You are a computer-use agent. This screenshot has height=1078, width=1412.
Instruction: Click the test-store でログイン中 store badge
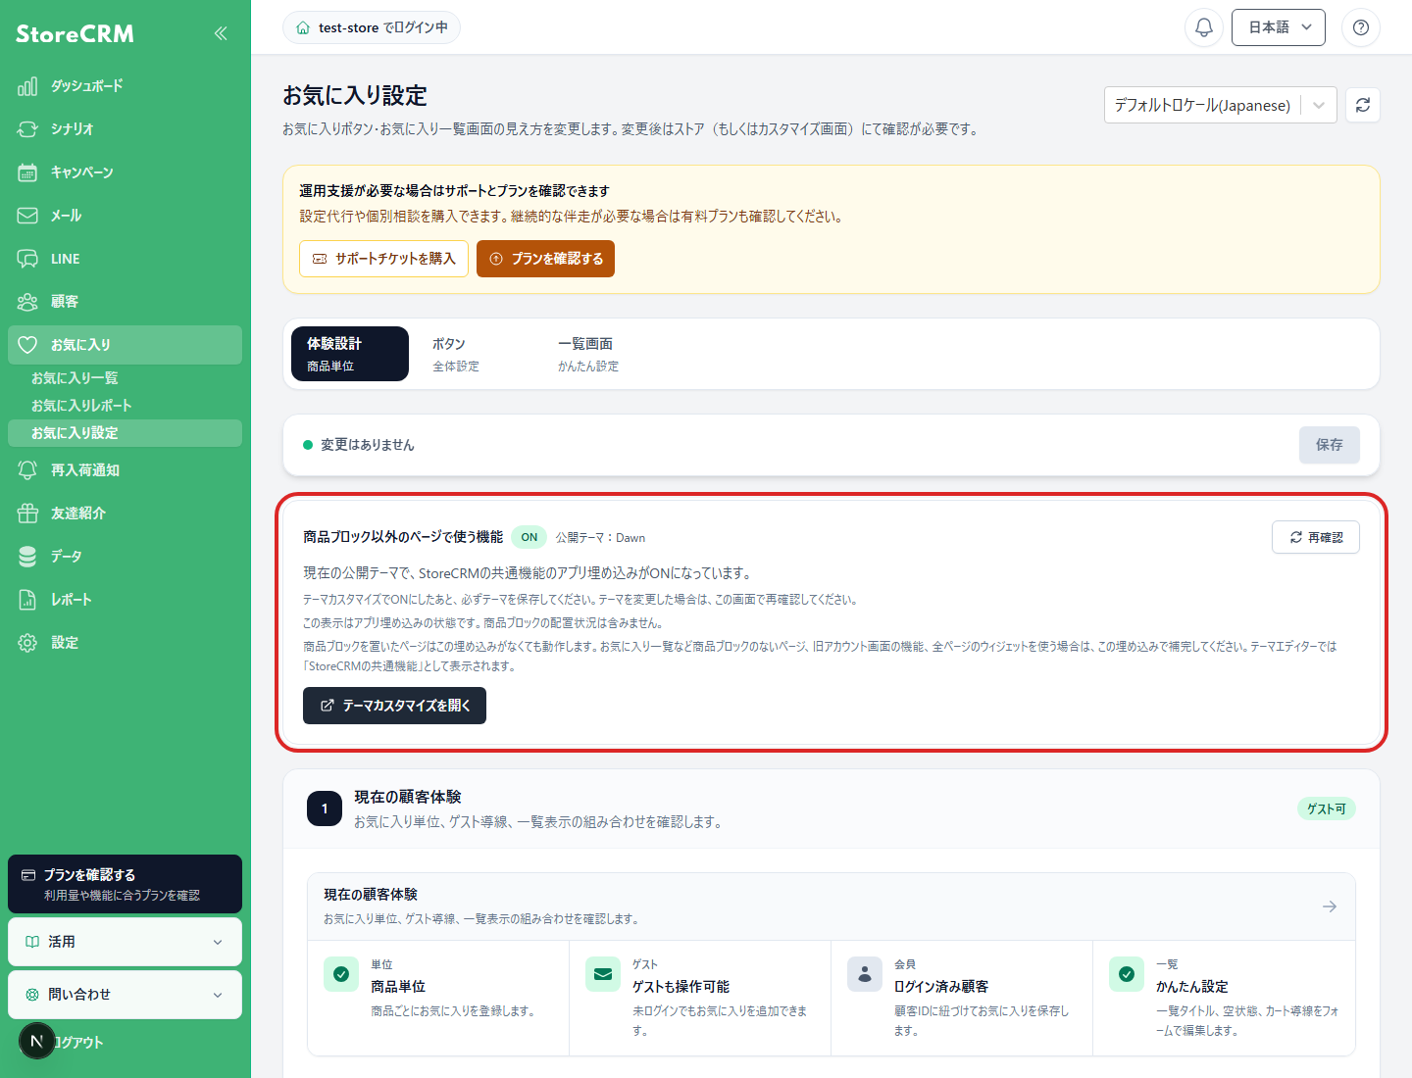click(x=372, y=27)
